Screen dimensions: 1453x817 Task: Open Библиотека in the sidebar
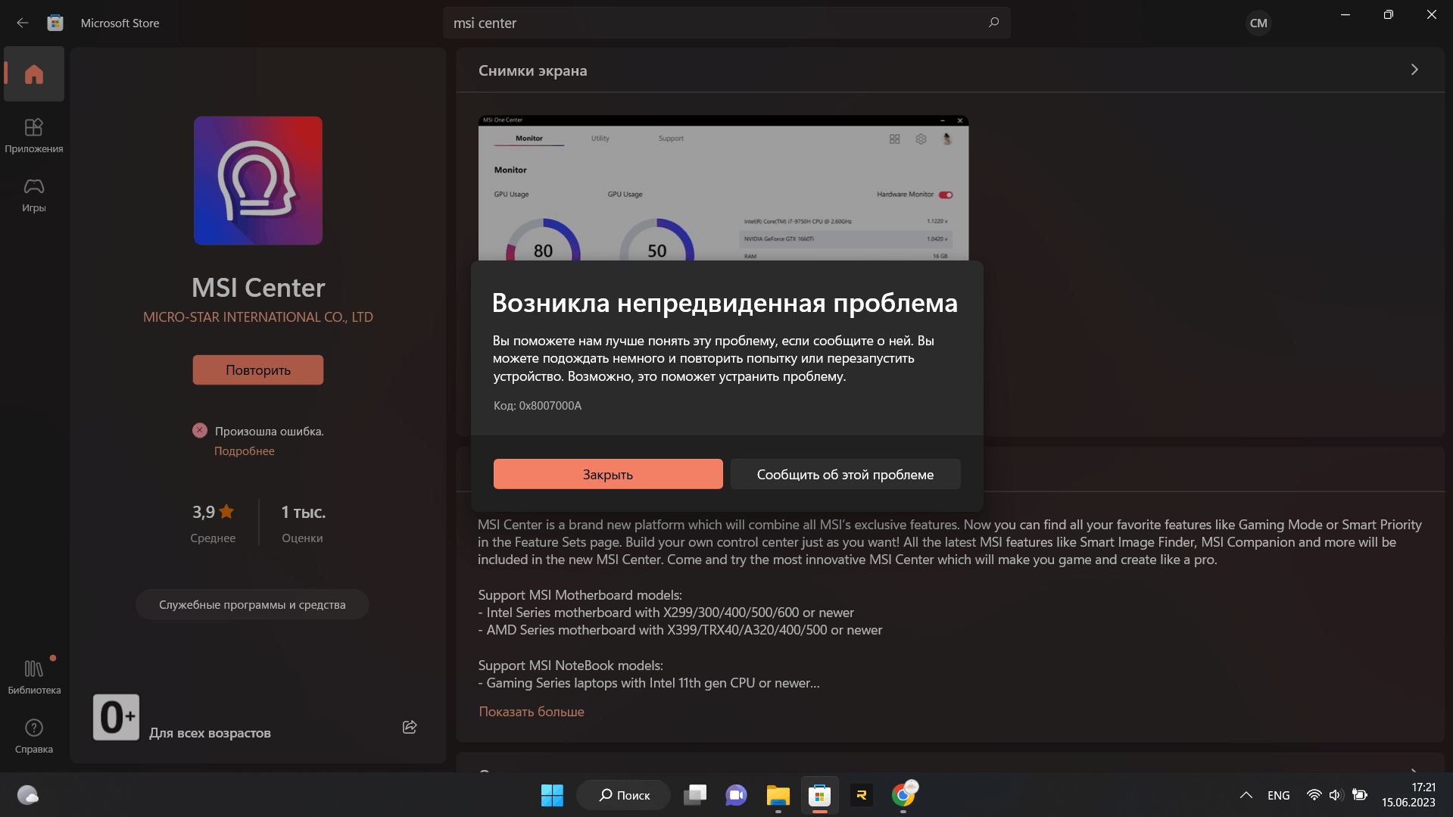coord(34,677)
